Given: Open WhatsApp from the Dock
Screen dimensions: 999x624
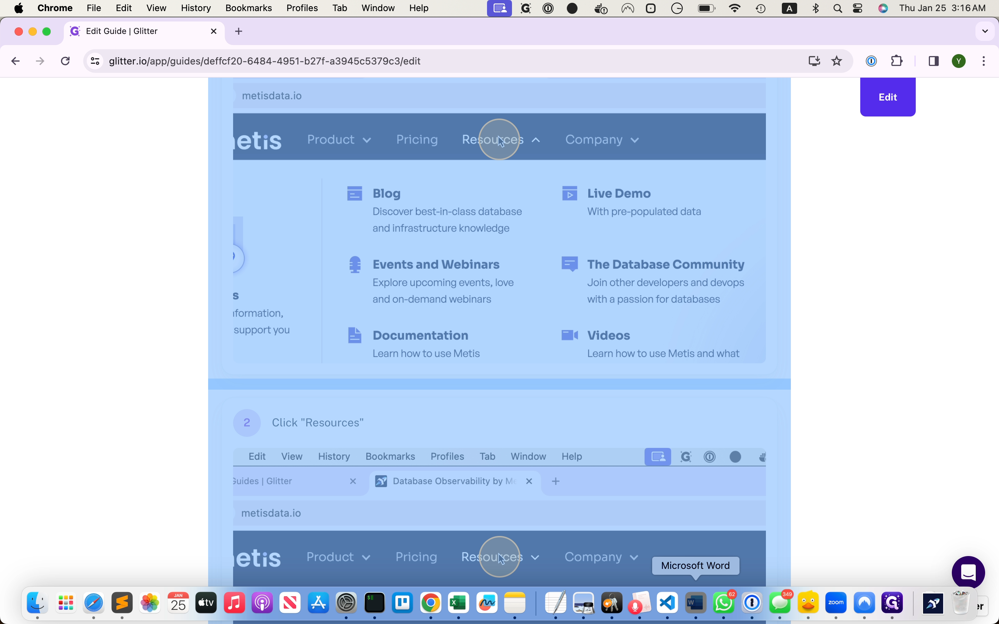Looking at the screenshot, I should pos(724,603).
